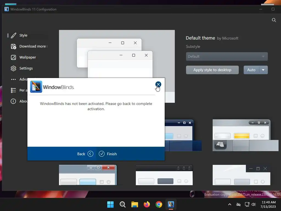Viewport: 281px width, 211px height.
Task: Open the Settings section in sidebar
Action: [27, 68]
